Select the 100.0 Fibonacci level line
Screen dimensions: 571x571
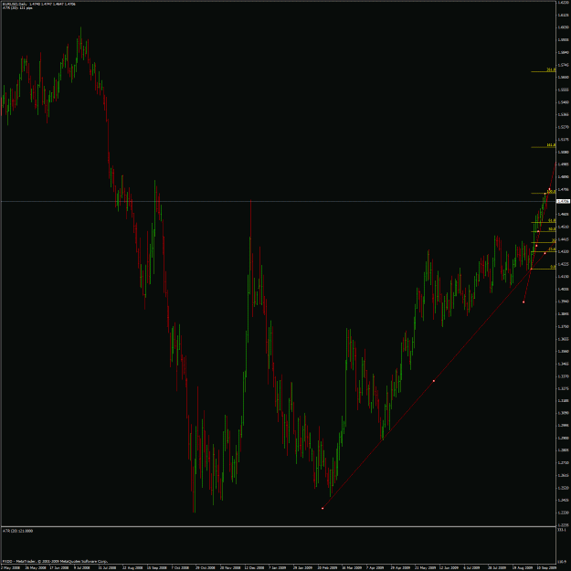click(x=543, y=193)
